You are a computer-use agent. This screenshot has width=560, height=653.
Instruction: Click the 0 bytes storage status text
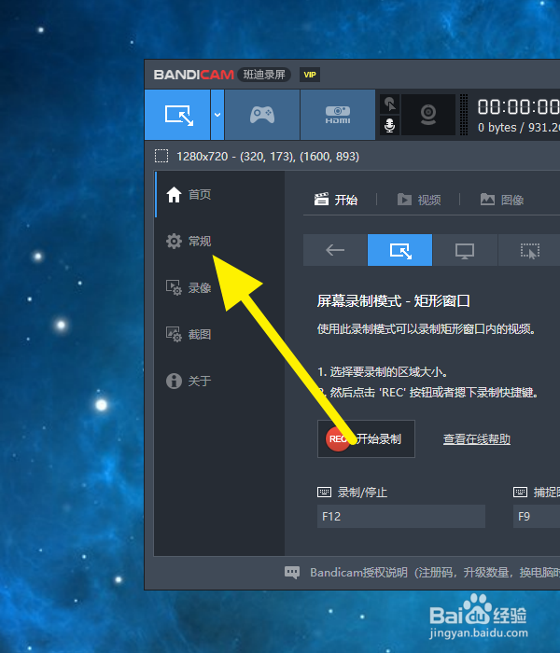519,128
